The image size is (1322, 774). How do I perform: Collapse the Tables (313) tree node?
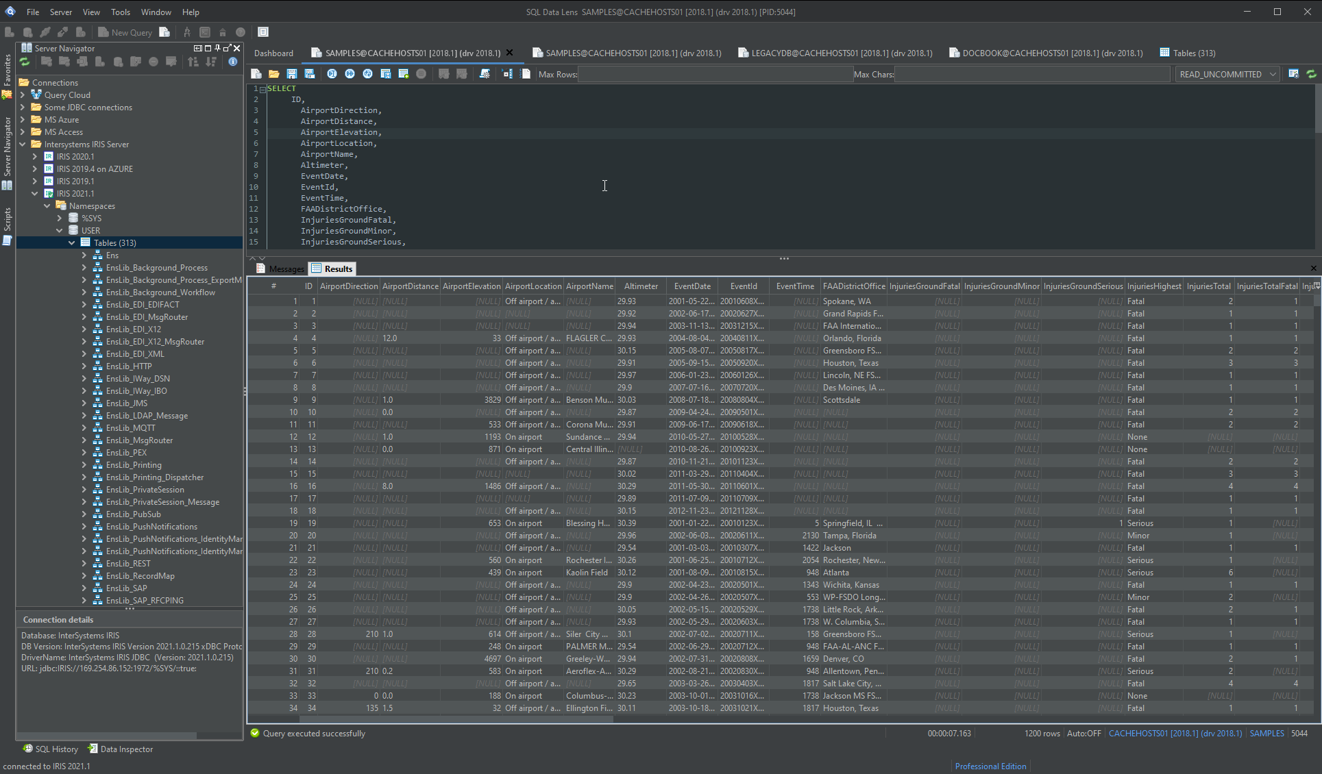pos(72,242)
